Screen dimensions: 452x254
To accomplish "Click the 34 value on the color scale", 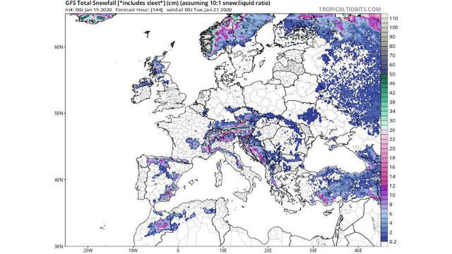I will (x=392, y=112).
